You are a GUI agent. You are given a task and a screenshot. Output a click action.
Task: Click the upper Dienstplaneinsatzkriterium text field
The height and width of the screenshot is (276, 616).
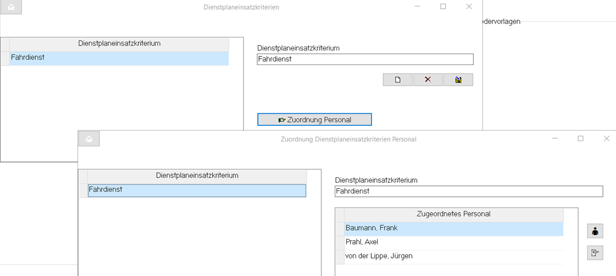tap(365, 59)
